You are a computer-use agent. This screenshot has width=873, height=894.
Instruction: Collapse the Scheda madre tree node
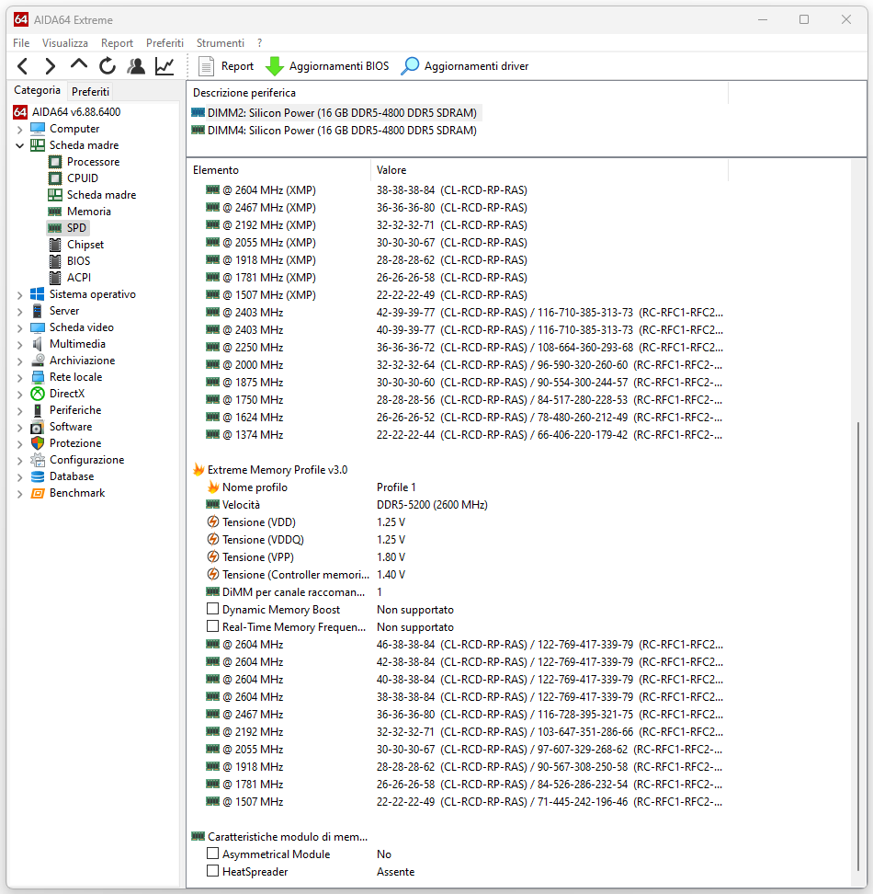pyautogui.click(x=20, y=146)
